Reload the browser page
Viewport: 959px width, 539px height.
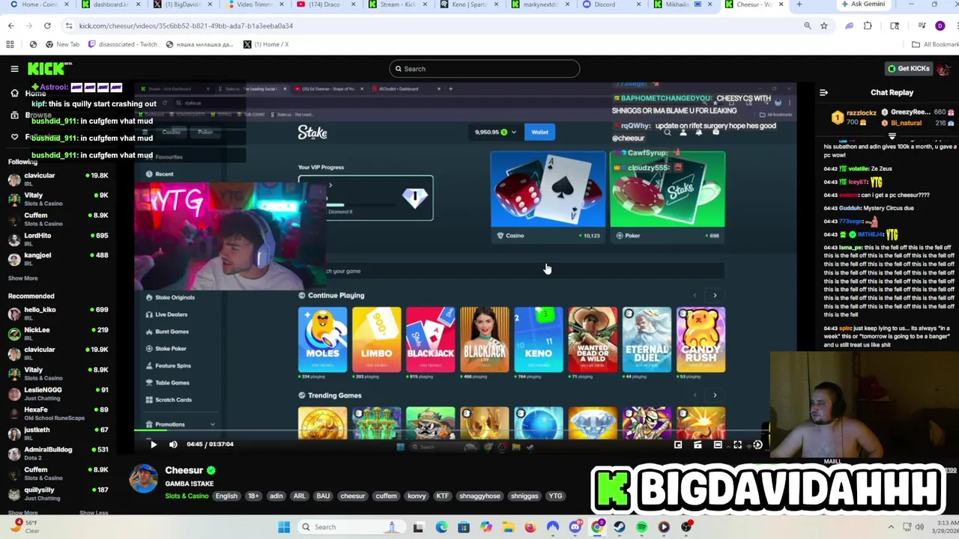point(46,25)
